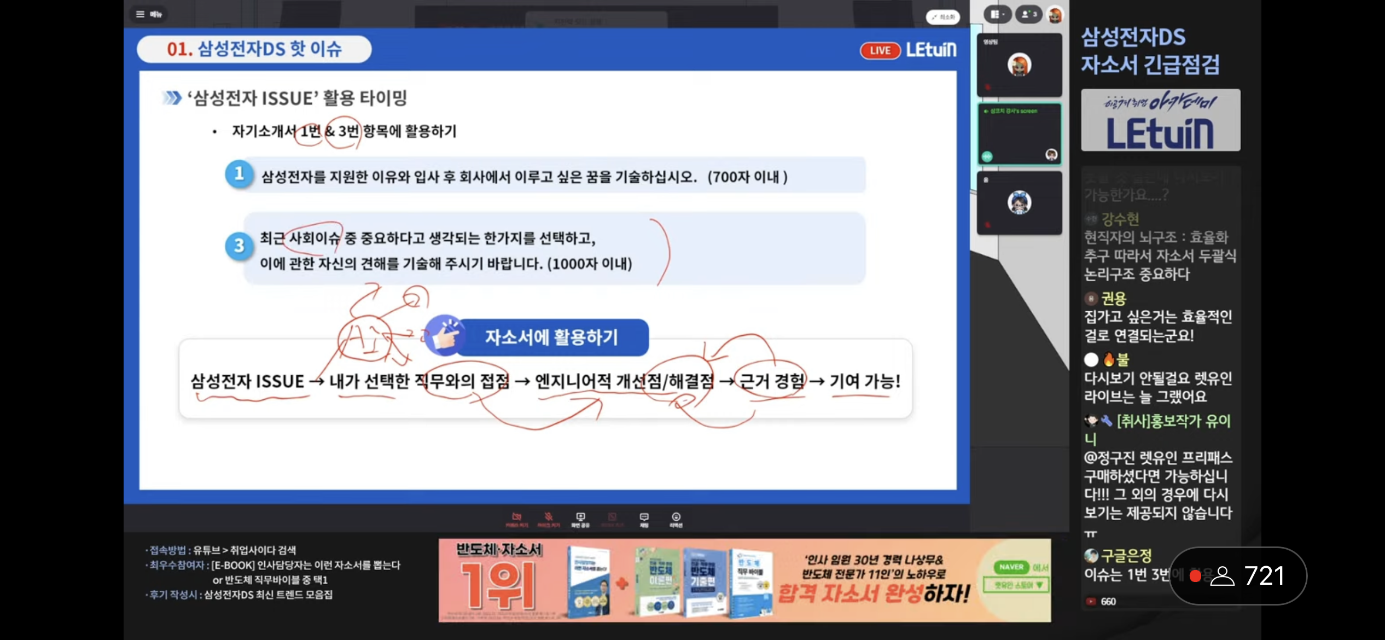Select the top participant video tile

click(x=1019, y=65)
